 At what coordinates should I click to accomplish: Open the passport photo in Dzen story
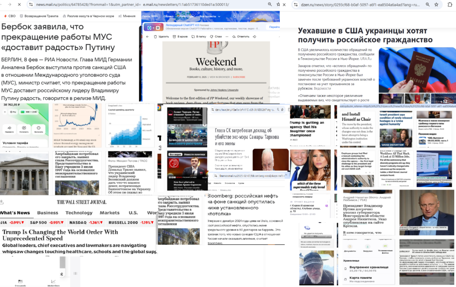pyautogui.click(x=417, y=70)
